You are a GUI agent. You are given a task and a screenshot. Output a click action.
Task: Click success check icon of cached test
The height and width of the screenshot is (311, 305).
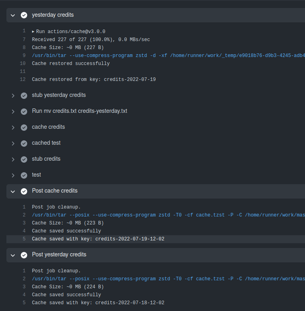click(24, 144)
